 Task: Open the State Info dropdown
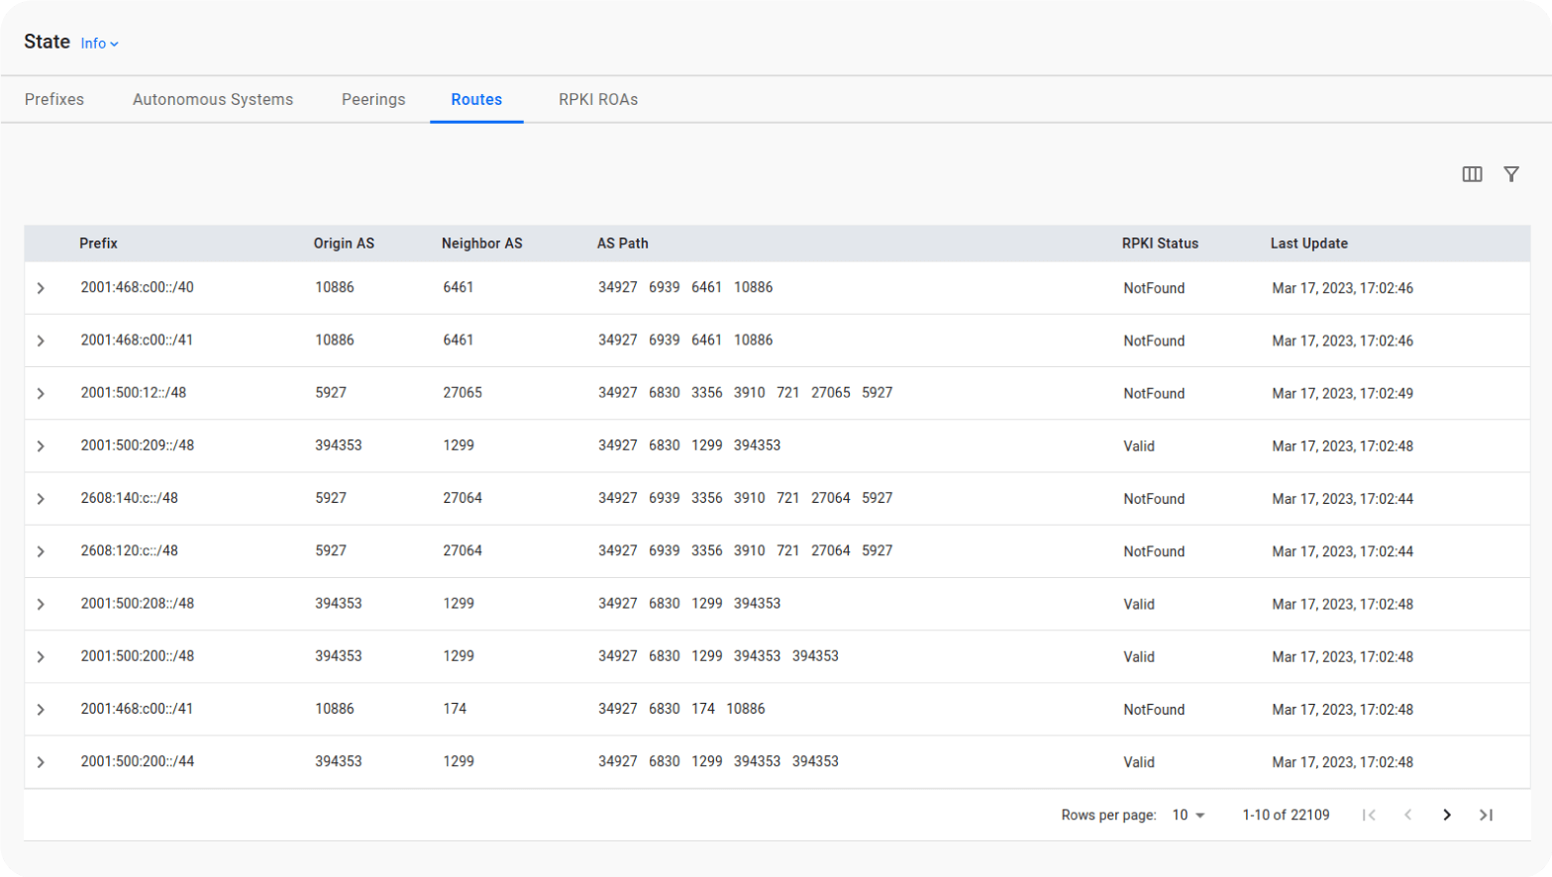(99, 44)
